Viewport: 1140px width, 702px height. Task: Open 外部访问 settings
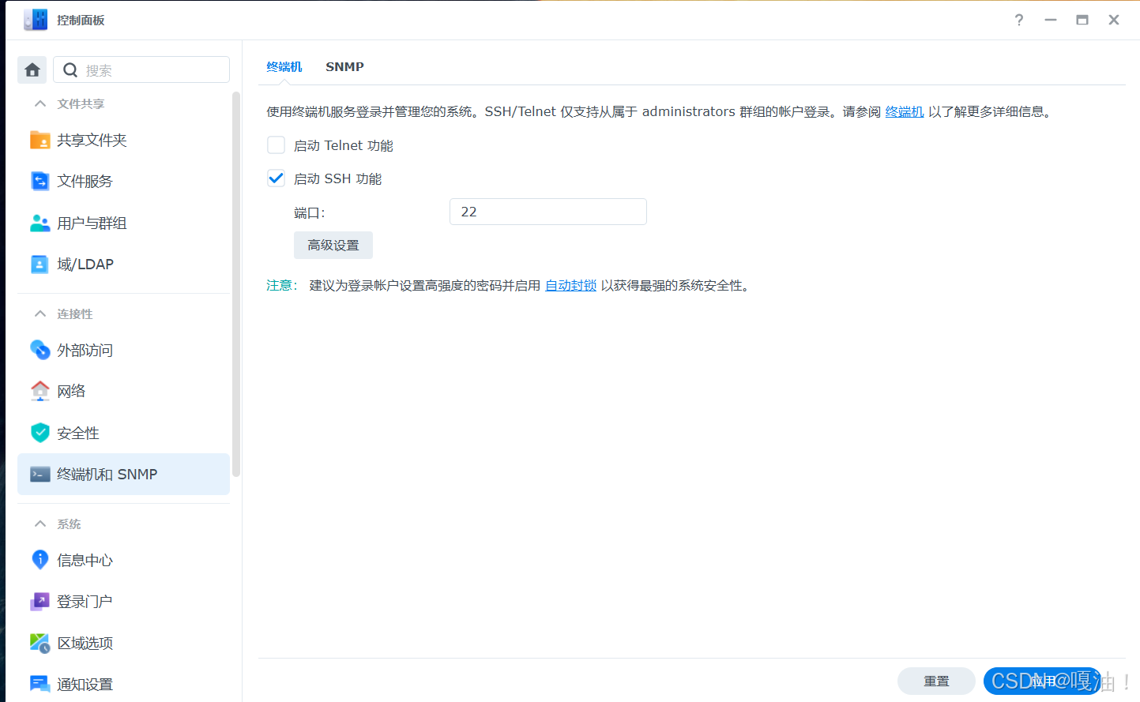point(87,350)
